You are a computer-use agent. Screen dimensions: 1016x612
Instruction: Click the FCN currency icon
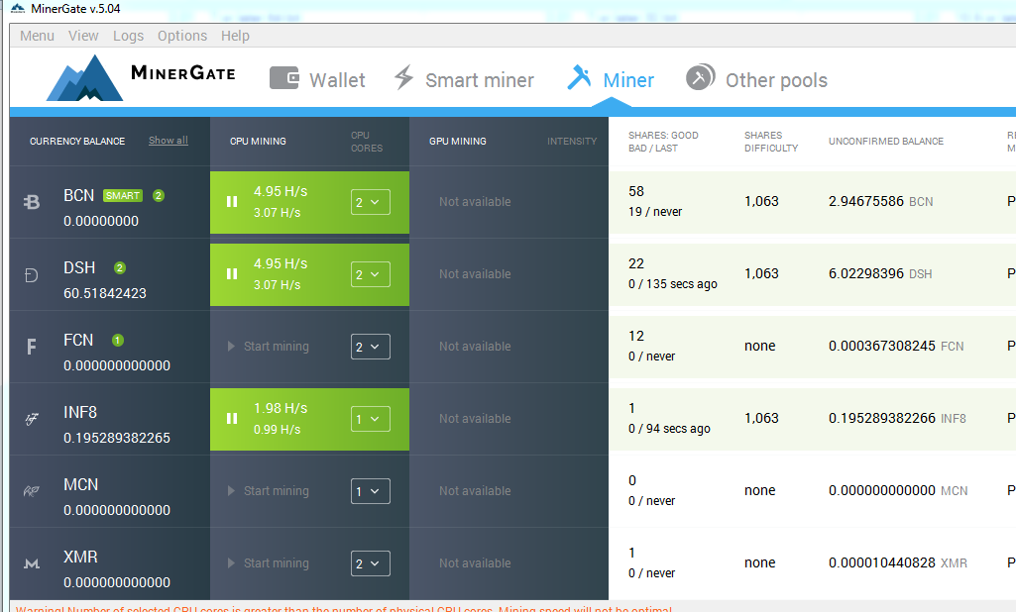(31, 348)
